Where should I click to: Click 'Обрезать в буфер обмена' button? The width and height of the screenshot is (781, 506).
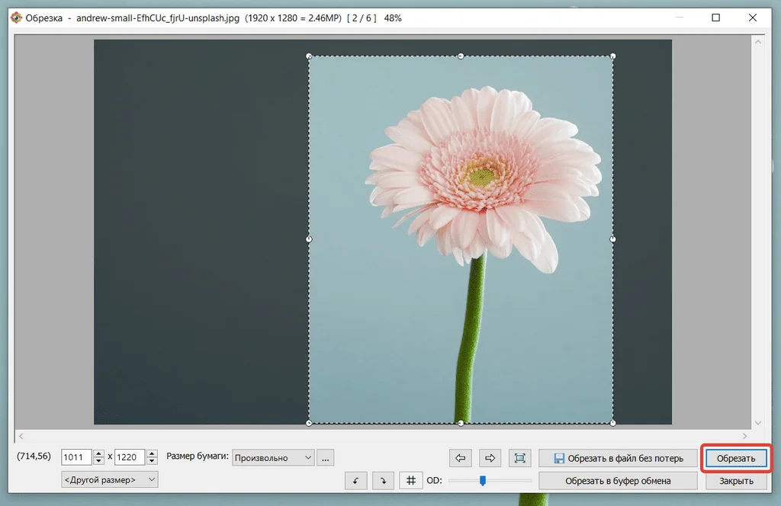click(x=617, y=481)
